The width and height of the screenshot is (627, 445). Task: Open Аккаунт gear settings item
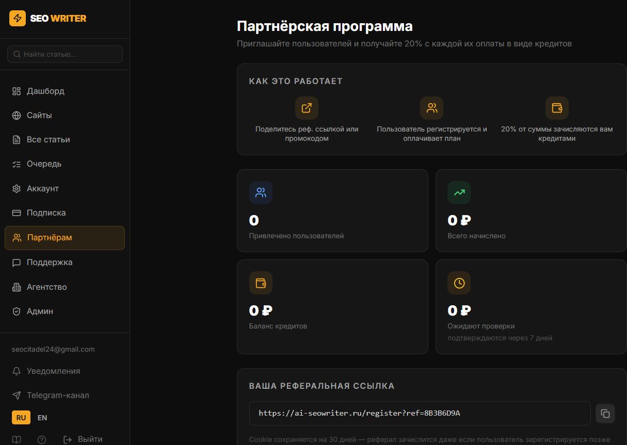[x=65, y=189]
